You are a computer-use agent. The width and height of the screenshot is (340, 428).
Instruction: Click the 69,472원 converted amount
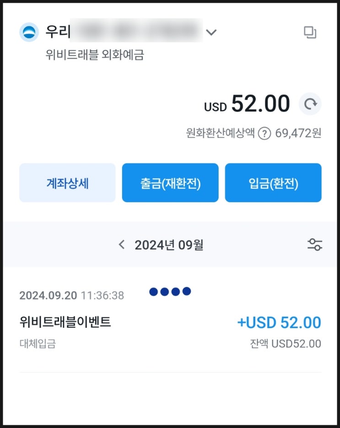(x=298, y=133)
